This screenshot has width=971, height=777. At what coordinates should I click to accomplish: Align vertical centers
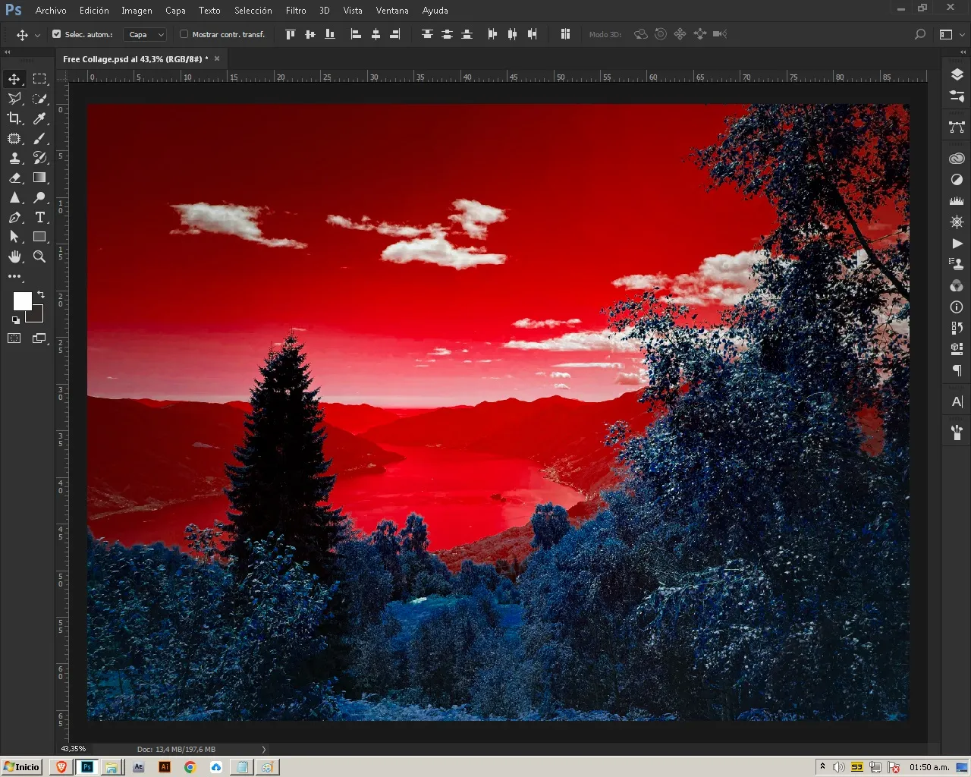click(310, 34)
